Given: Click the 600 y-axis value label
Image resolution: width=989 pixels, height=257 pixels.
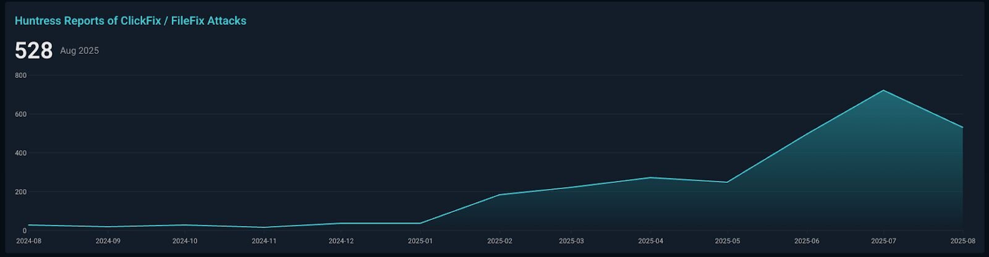Looking at the screenshot, I should (21, 114).
